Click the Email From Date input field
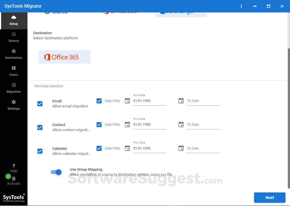 click(x=150, y=101)
